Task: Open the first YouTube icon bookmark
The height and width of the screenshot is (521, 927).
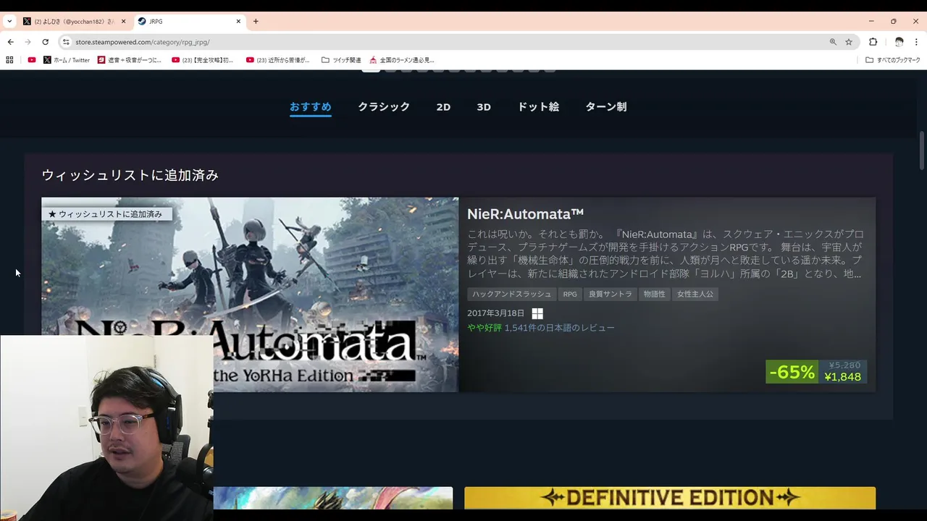Action: pos(32,60)
